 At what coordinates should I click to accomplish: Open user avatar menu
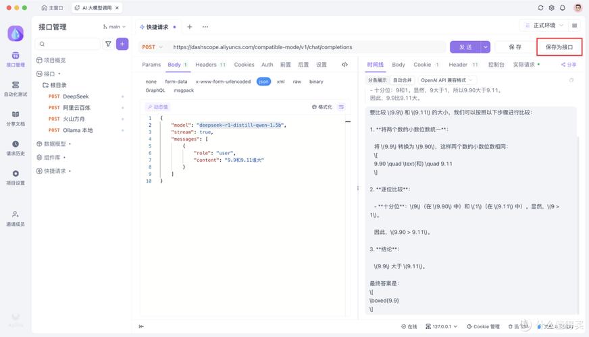tap(578, 7)
